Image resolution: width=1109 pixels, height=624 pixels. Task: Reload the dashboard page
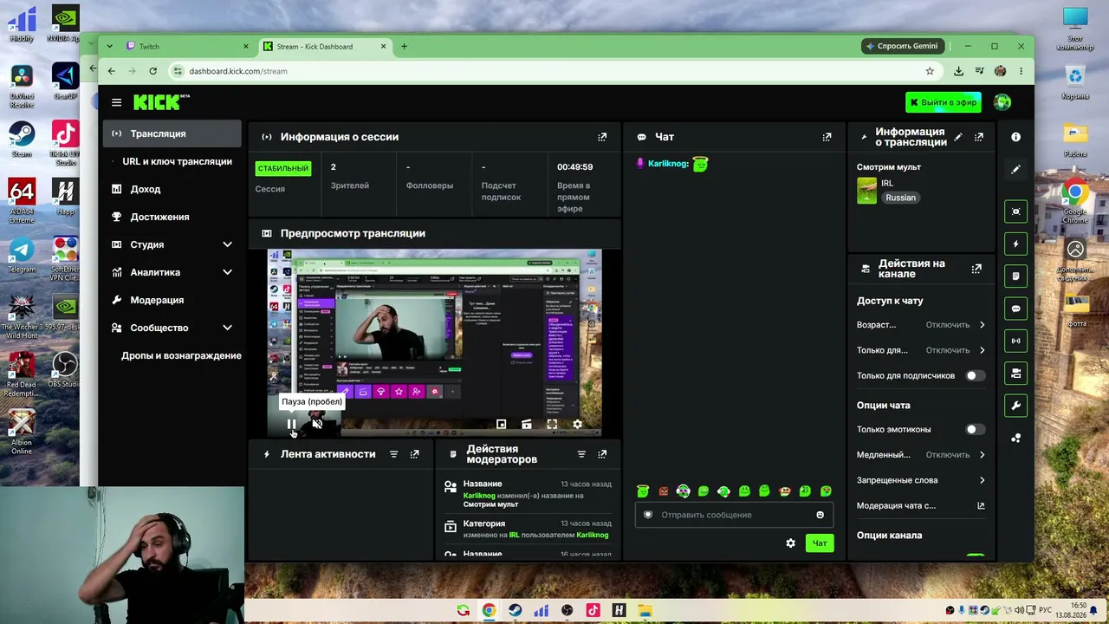pyautogui.click(x=153, y=71)
